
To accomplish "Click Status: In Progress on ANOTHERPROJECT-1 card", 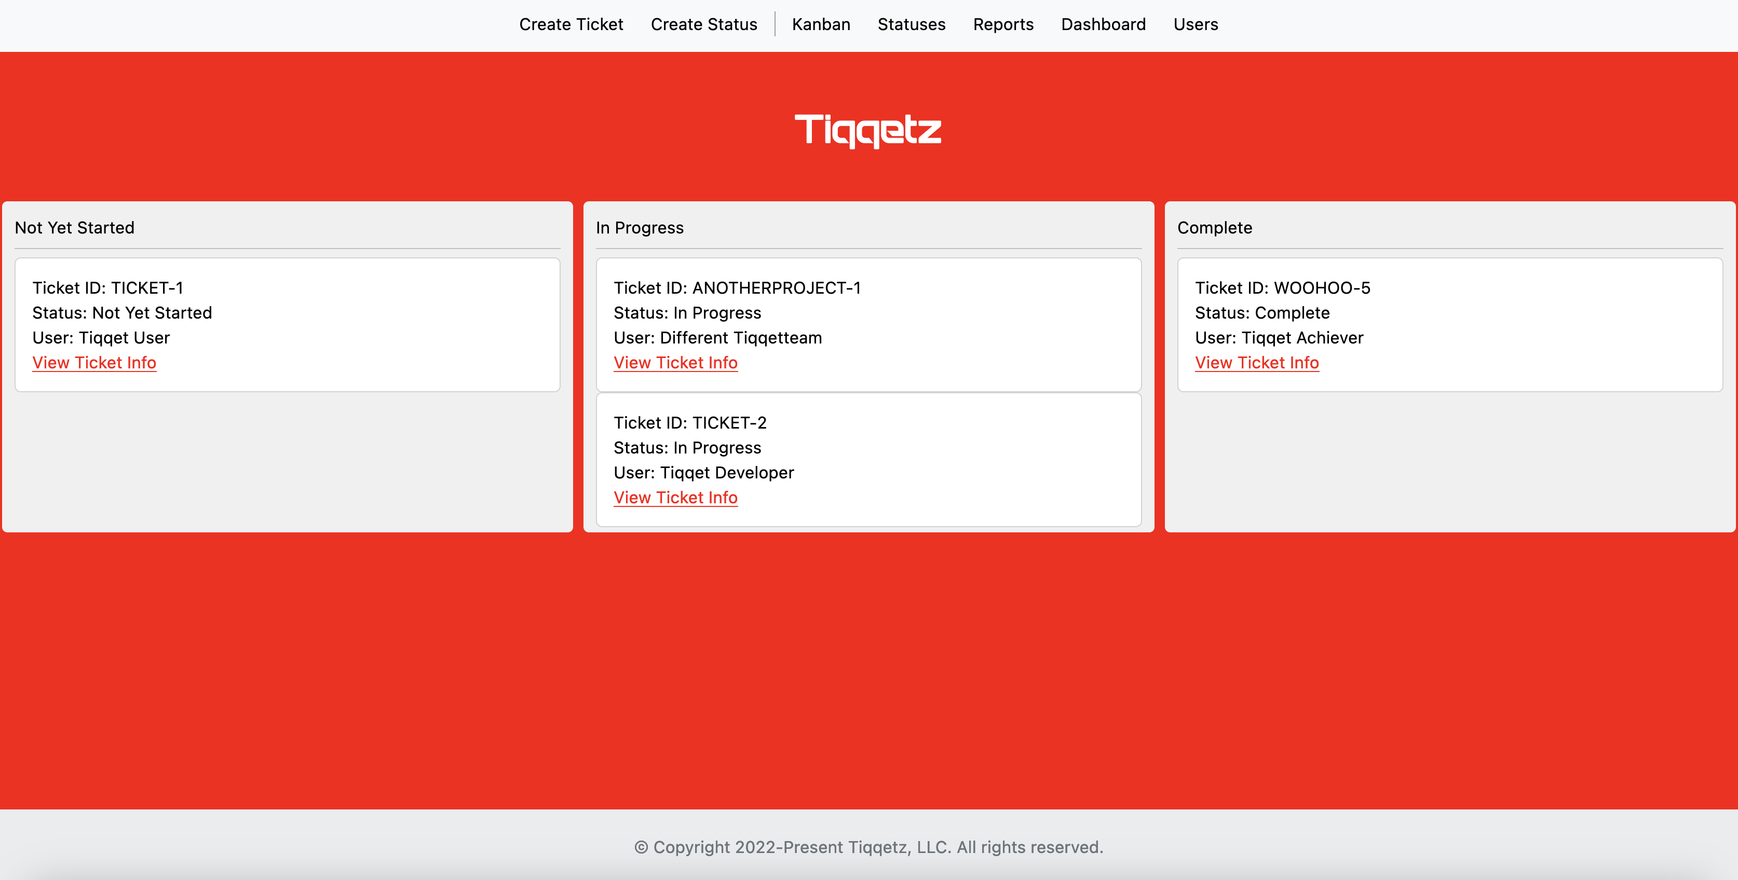I will point(687,313).
